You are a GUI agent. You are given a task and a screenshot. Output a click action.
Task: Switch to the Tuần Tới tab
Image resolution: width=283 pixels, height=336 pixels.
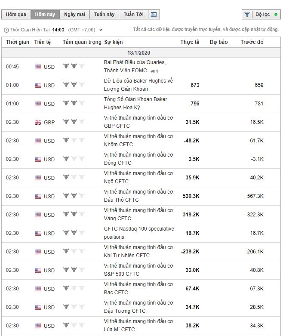(x=133, y=15)
